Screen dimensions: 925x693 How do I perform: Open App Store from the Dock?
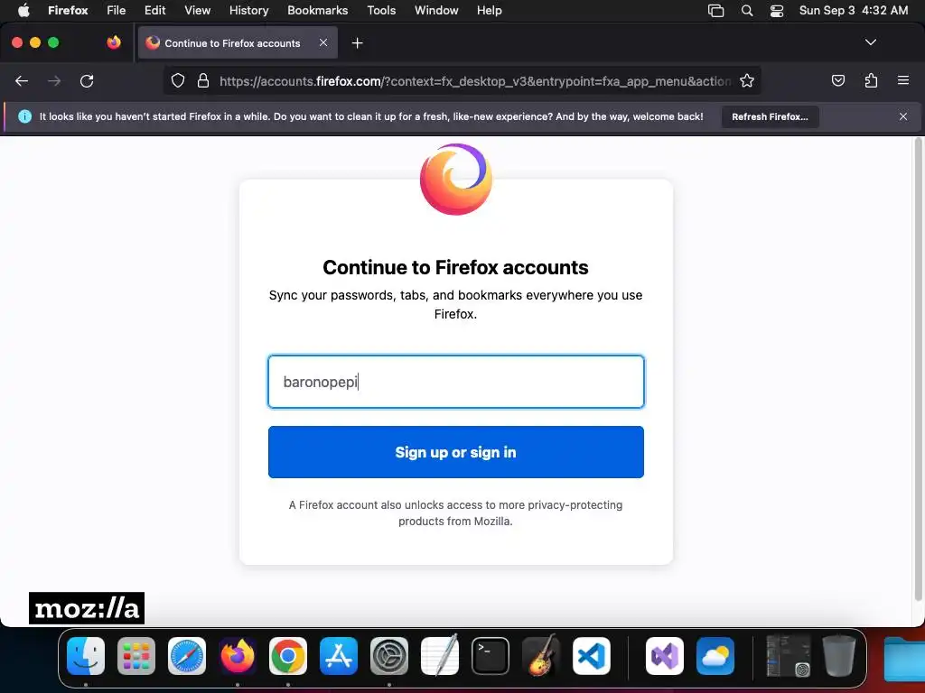coord(339,656)
